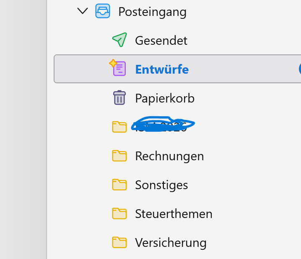Click the folder icon beside the scribbled-out name
This screenshot has height=259, width=301.
(119, 126)
